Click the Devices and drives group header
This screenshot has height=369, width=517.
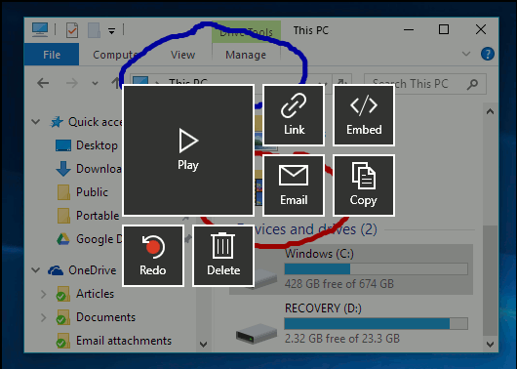pos(307,229)
